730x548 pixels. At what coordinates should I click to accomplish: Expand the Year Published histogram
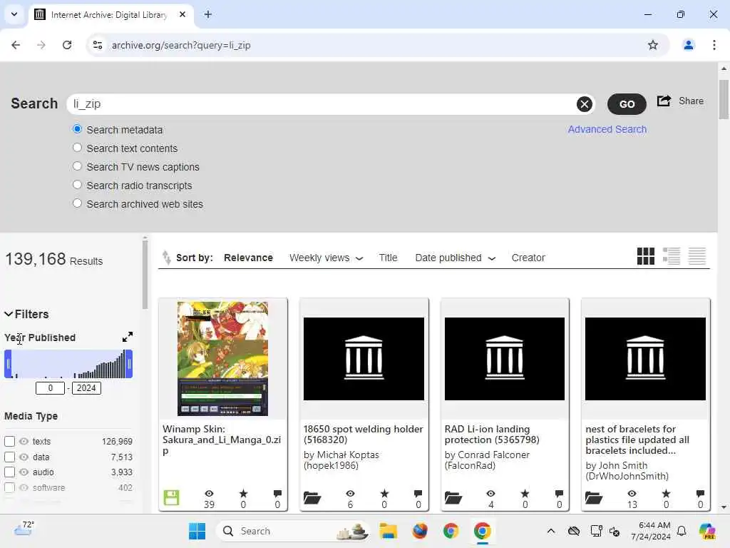[127, 337]
